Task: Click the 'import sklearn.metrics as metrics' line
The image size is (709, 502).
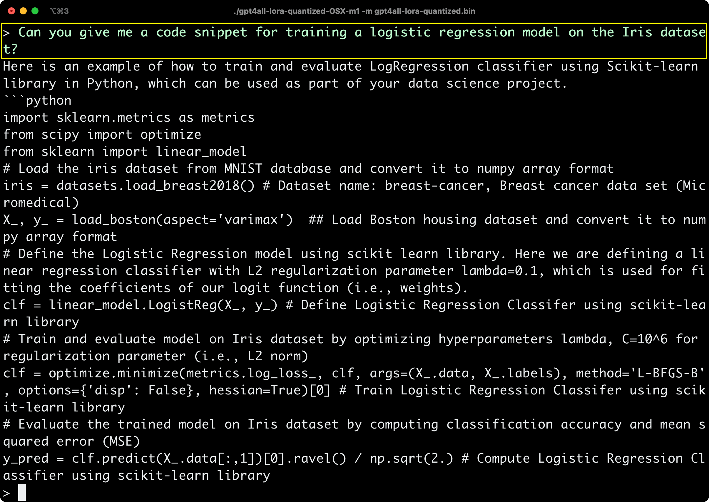Action: click(x=129, y=118)
